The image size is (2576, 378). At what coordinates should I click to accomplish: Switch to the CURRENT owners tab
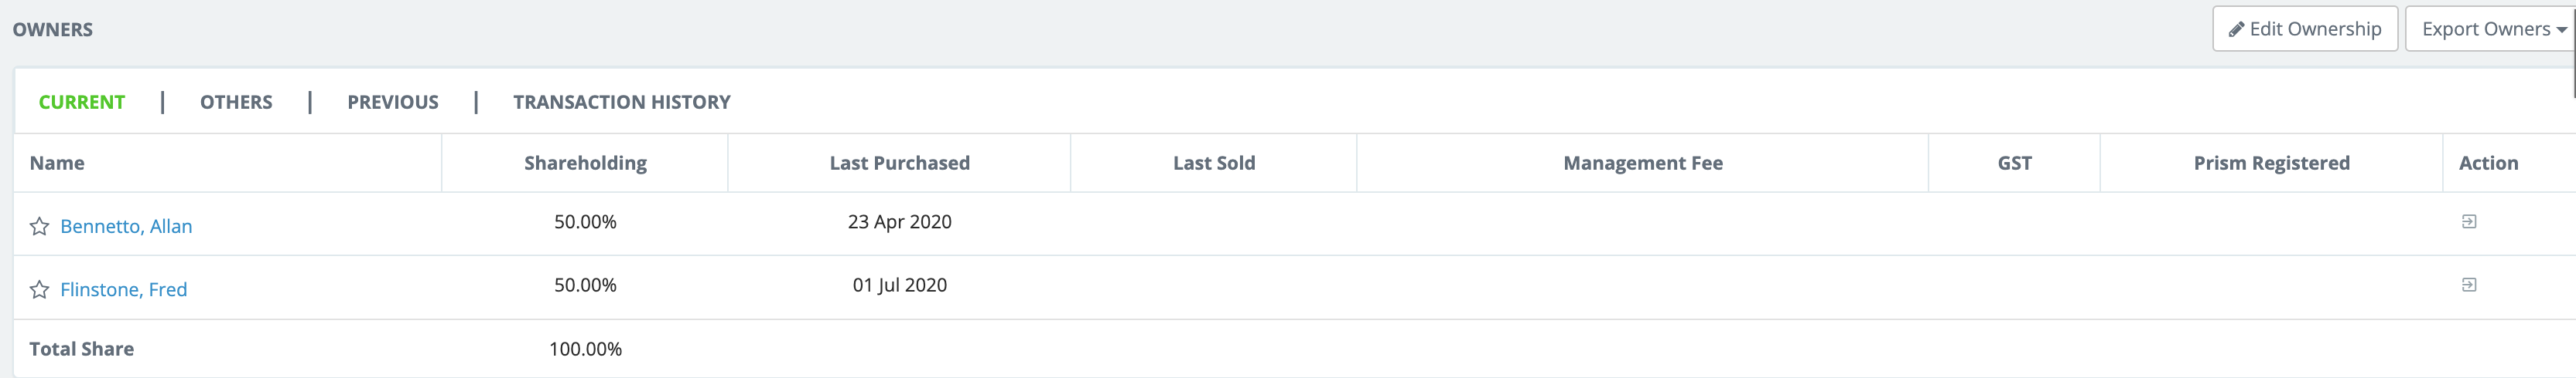tap(82, 102)
